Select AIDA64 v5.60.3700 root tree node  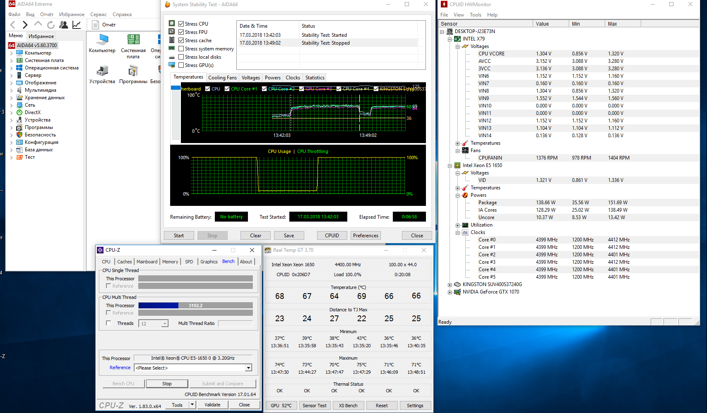click(33, 45)
